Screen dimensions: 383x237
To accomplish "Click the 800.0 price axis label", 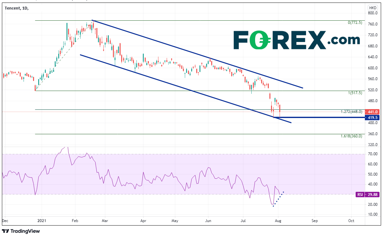I will point(373,13).
